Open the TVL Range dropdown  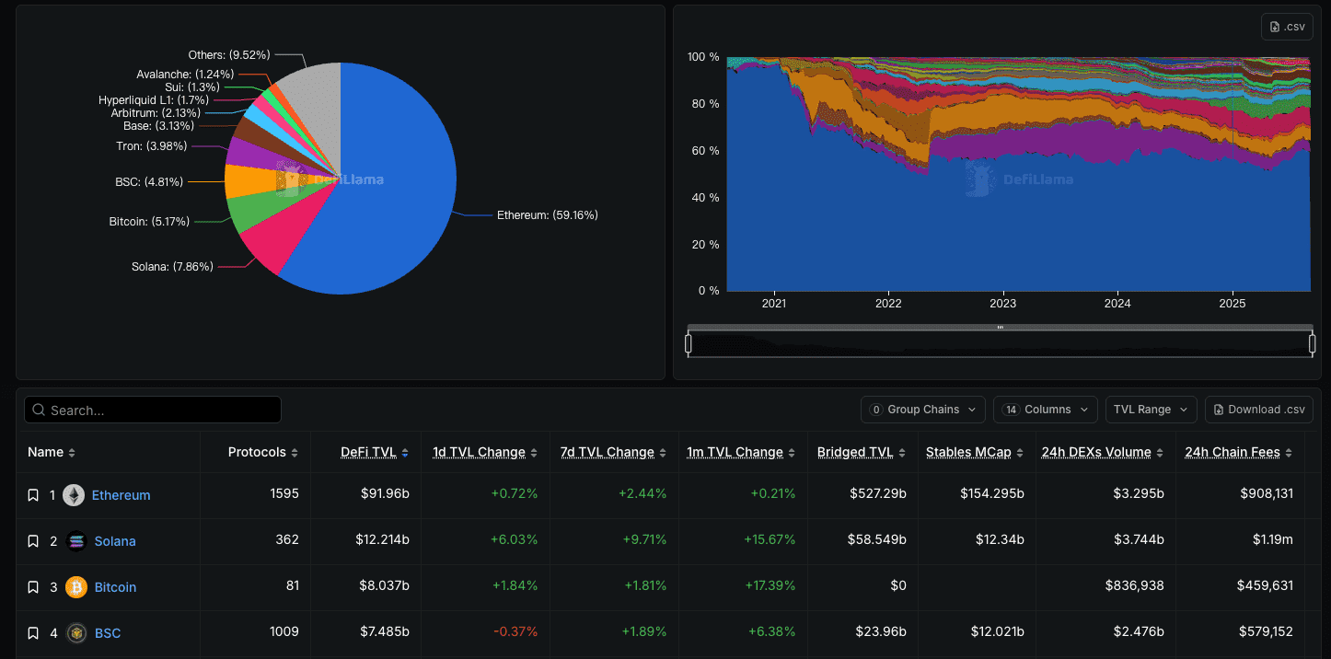point(1152,410)
